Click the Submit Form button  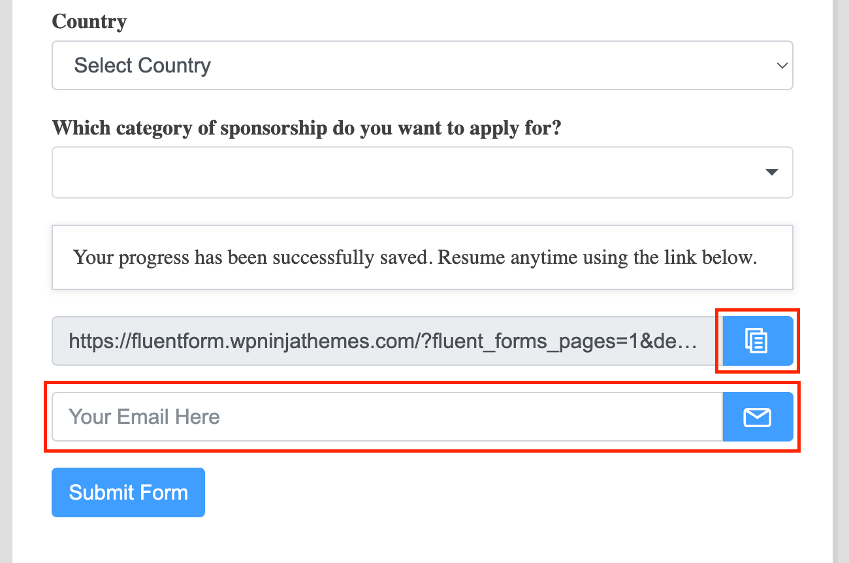pos(128,492)
